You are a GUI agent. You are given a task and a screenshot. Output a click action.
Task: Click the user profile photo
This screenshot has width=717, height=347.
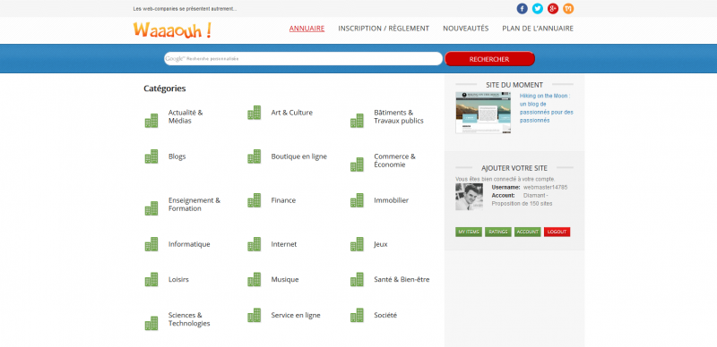[469, 197]
